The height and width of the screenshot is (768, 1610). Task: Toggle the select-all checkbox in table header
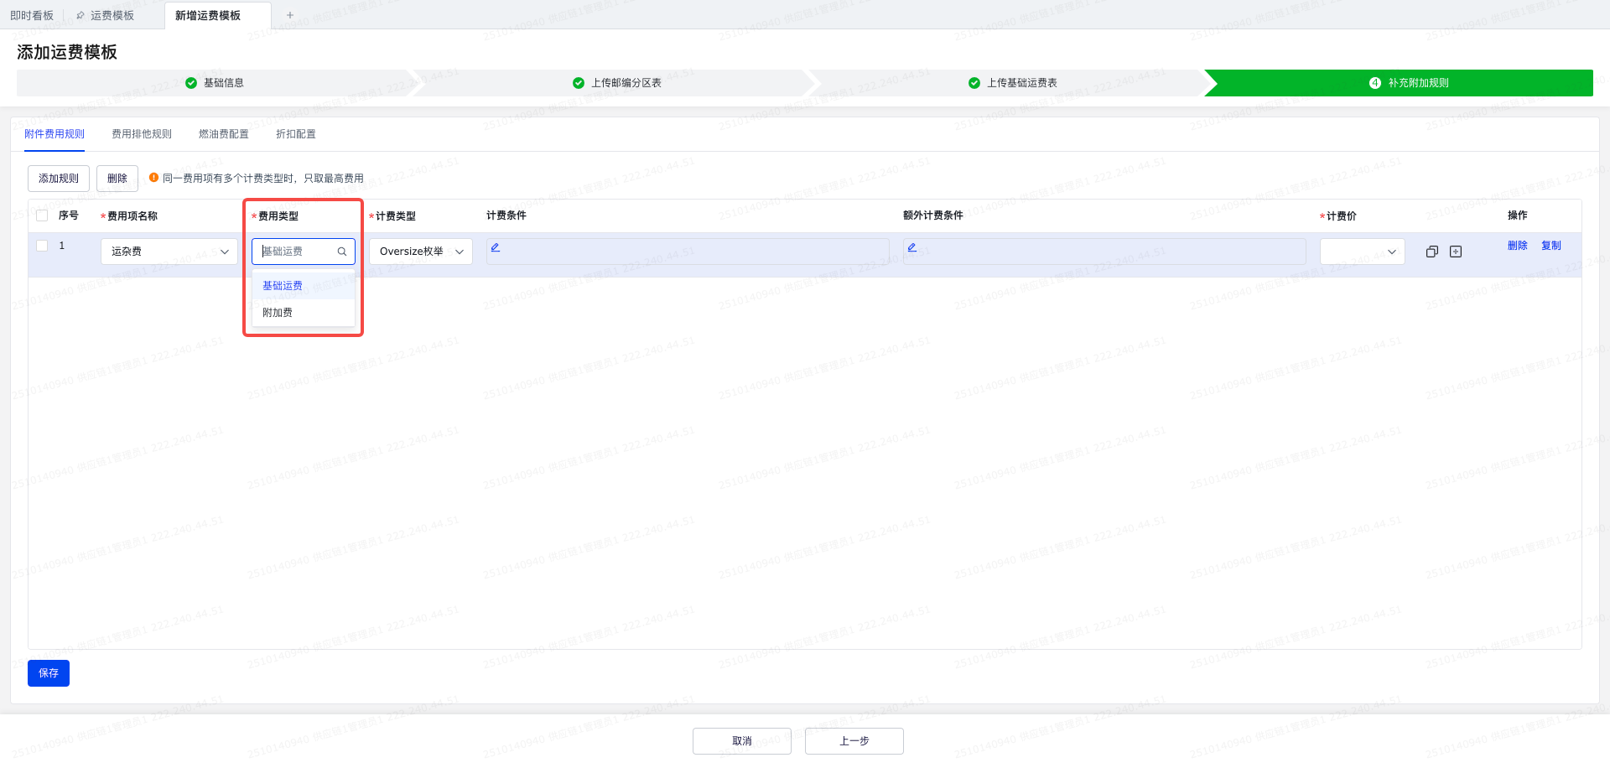[x=42, y=215]
